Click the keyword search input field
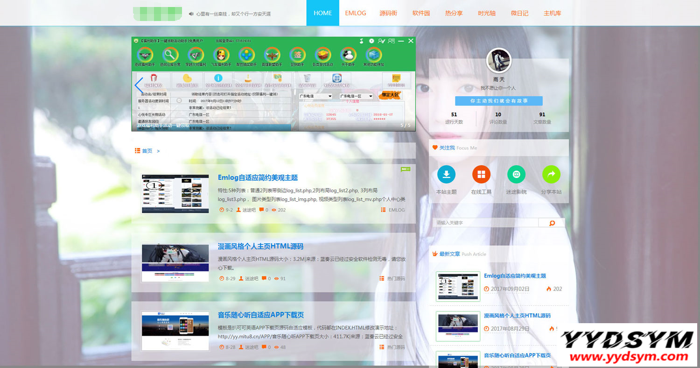The width and height of the screenshot is (700, 368). (485, 223)
